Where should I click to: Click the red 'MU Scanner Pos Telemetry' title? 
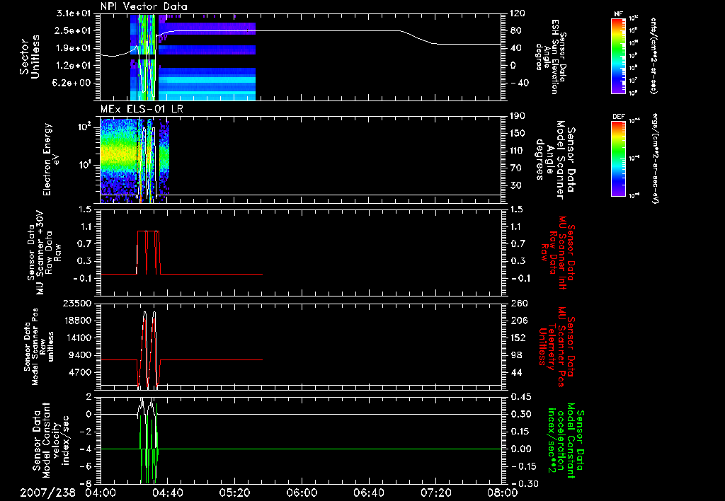click(x=558, y=347)
